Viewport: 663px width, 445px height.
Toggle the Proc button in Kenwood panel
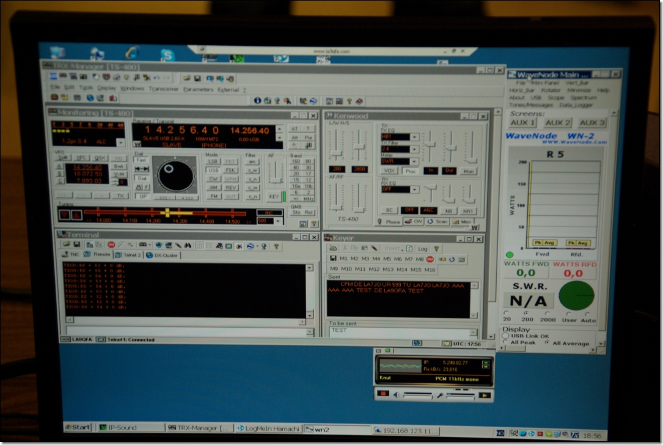410,171
